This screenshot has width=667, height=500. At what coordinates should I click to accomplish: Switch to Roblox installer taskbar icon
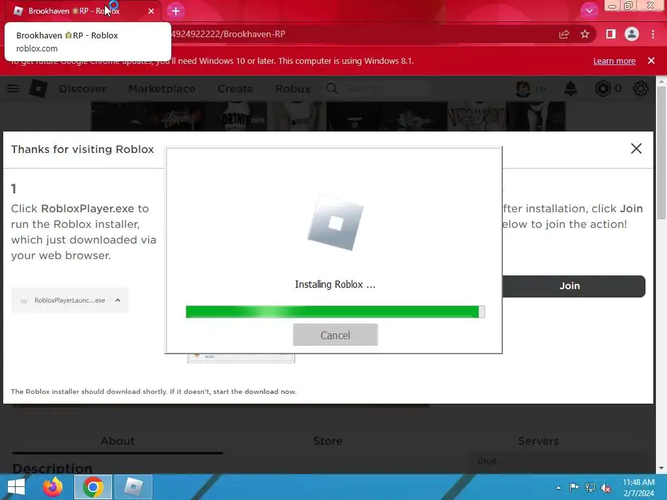[134, 487]
